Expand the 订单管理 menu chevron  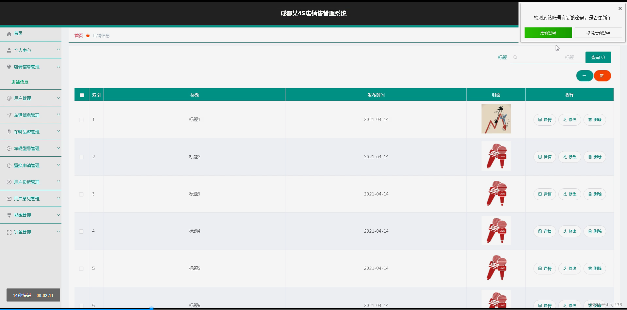(x=58, y=232)
